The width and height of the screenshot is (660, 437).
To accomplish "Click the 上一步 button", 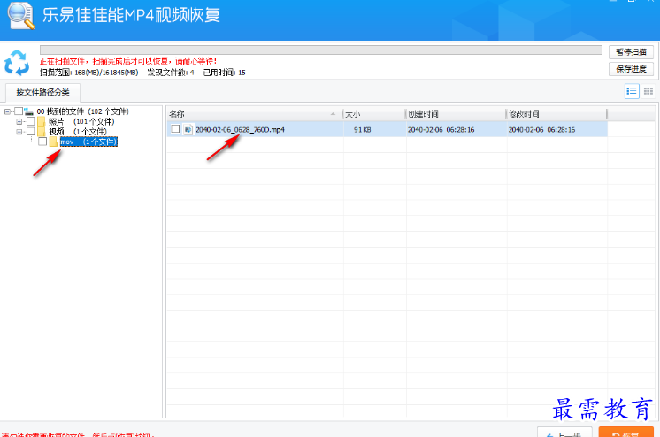I will 564,433.
